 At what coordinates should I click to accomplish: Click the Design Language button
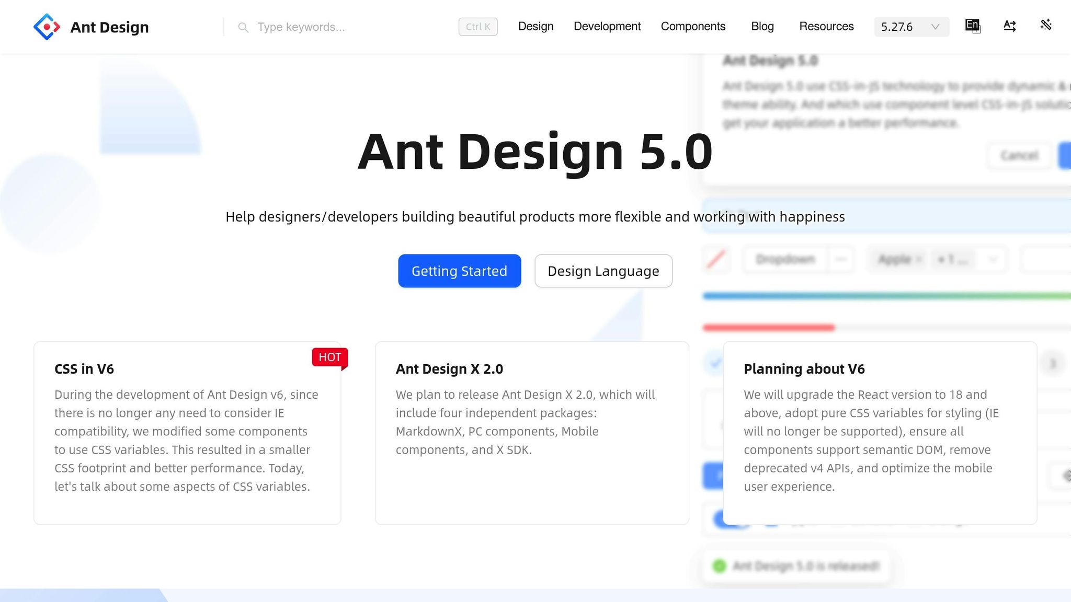pyautogui.click(x=603, y=271)
